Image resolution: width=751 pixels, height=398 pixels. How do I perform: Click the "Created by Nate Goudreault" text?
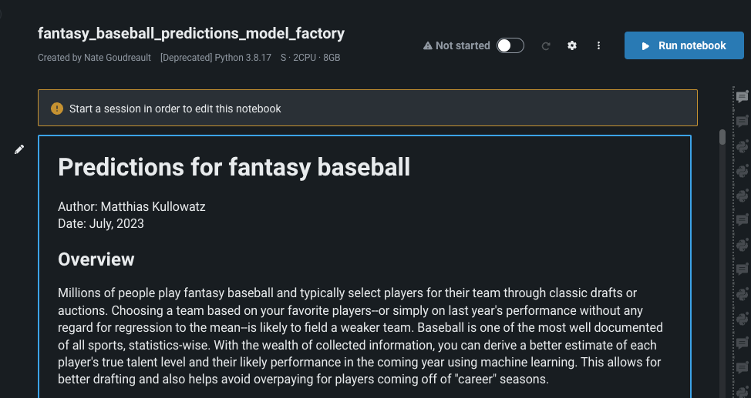tap(95, 58)
